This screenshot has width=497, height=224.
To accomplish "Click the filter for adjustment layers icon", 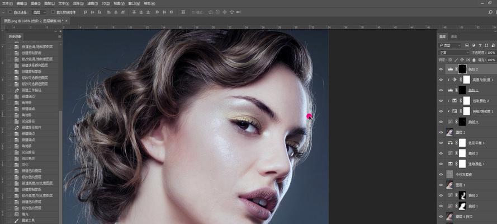I will coord(474,45).
